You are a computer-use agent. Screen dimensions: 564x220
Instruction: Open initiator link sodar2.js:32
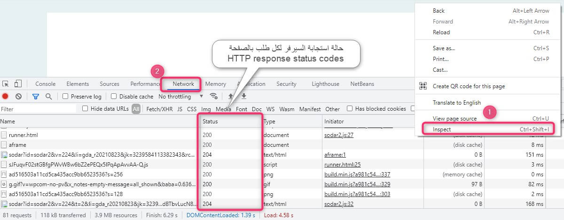[x=339, y=204]
